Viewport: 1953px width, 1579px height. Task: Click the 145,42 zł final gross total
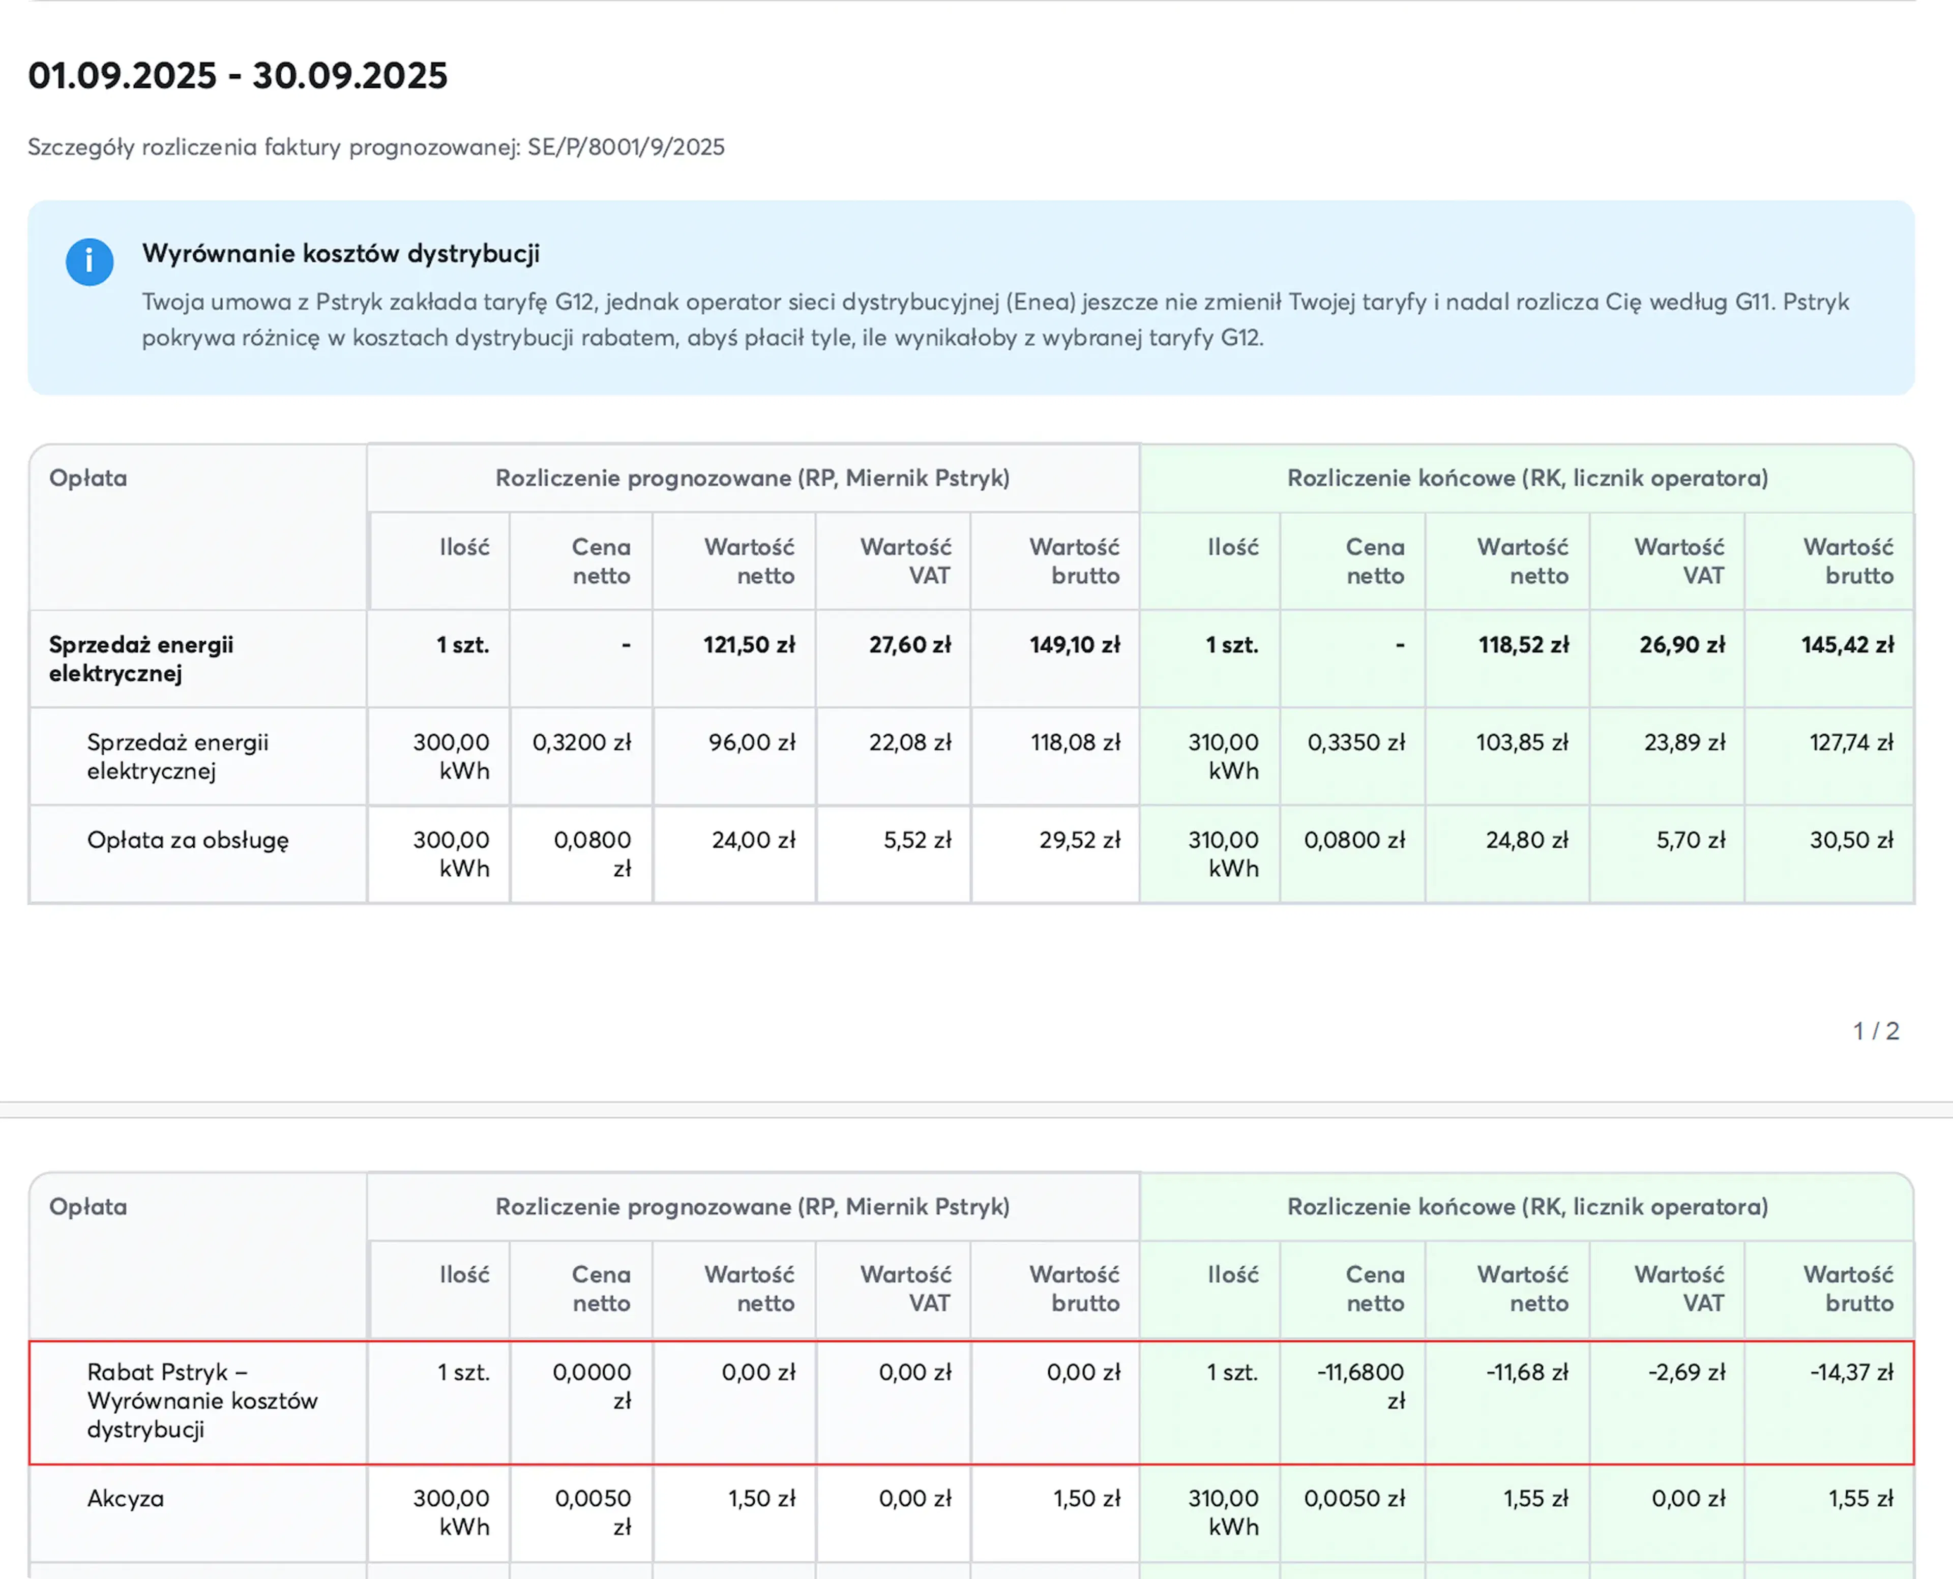1847,645
